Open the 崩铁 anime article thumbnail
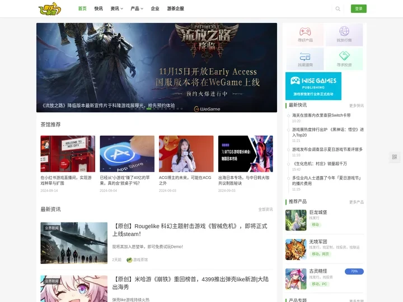The width and height of the screenshot is (403, 302). coord(74,289)
